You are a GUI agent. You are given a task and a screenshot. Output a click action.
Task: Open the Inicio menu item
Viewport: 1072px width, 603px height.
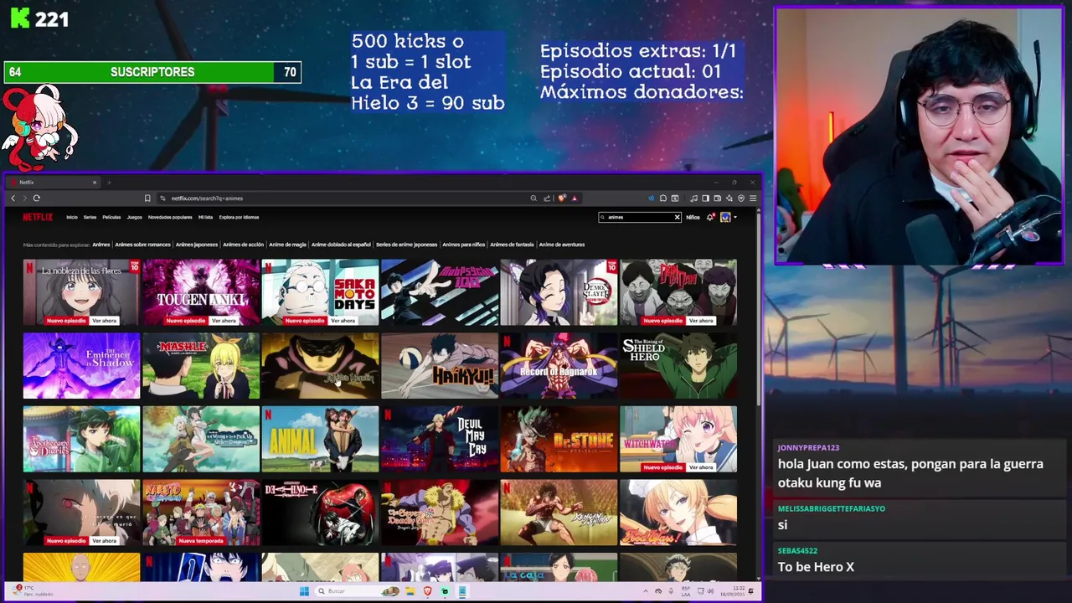point(72,217)
